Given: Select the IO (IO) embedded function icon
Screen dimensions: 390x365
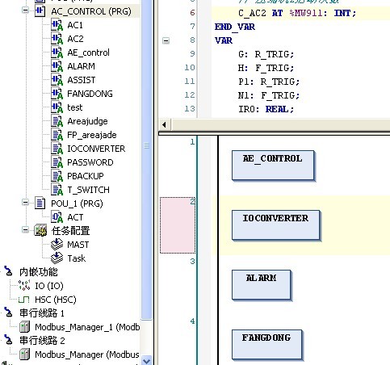Looking at the screenshot, I should 24,286.
